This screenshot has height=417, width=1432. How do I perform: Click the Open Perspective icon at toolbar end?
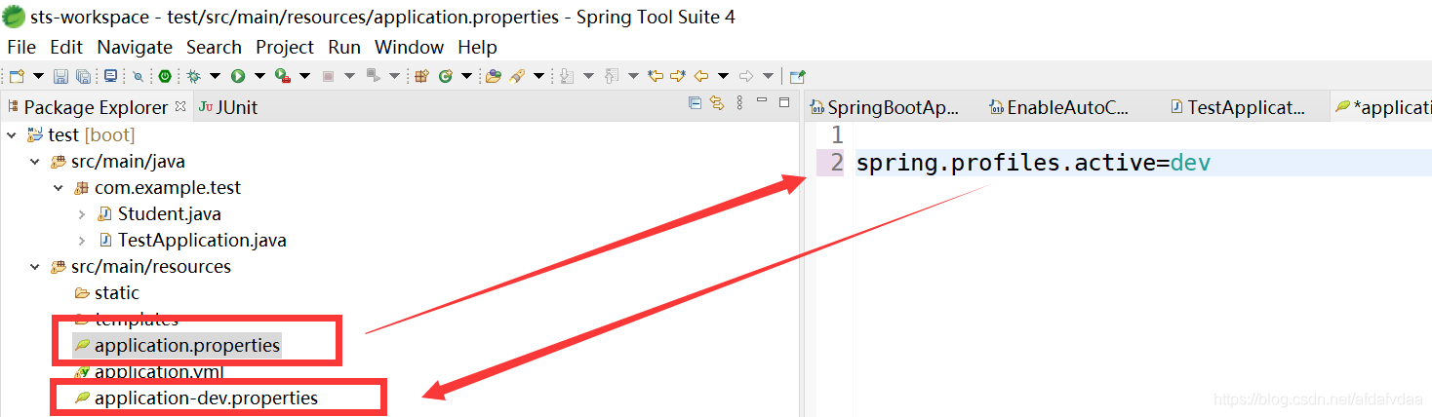797,76
